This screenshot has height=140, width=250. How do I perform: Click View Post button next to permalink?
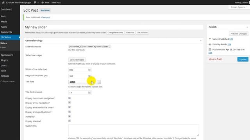click(130, 33)
